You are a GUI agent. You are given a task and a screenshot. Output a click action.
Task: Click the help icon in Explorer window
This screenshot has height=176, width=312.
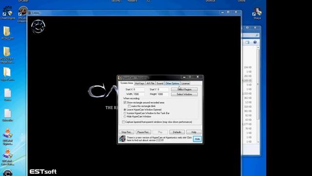(x=255, y=42)
